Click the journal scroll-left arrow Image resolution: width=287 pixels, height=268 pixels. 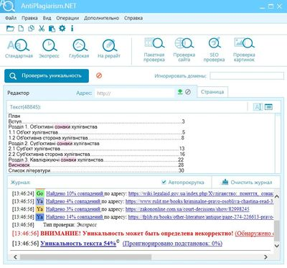pyautogui.click(x=15, y=257)
